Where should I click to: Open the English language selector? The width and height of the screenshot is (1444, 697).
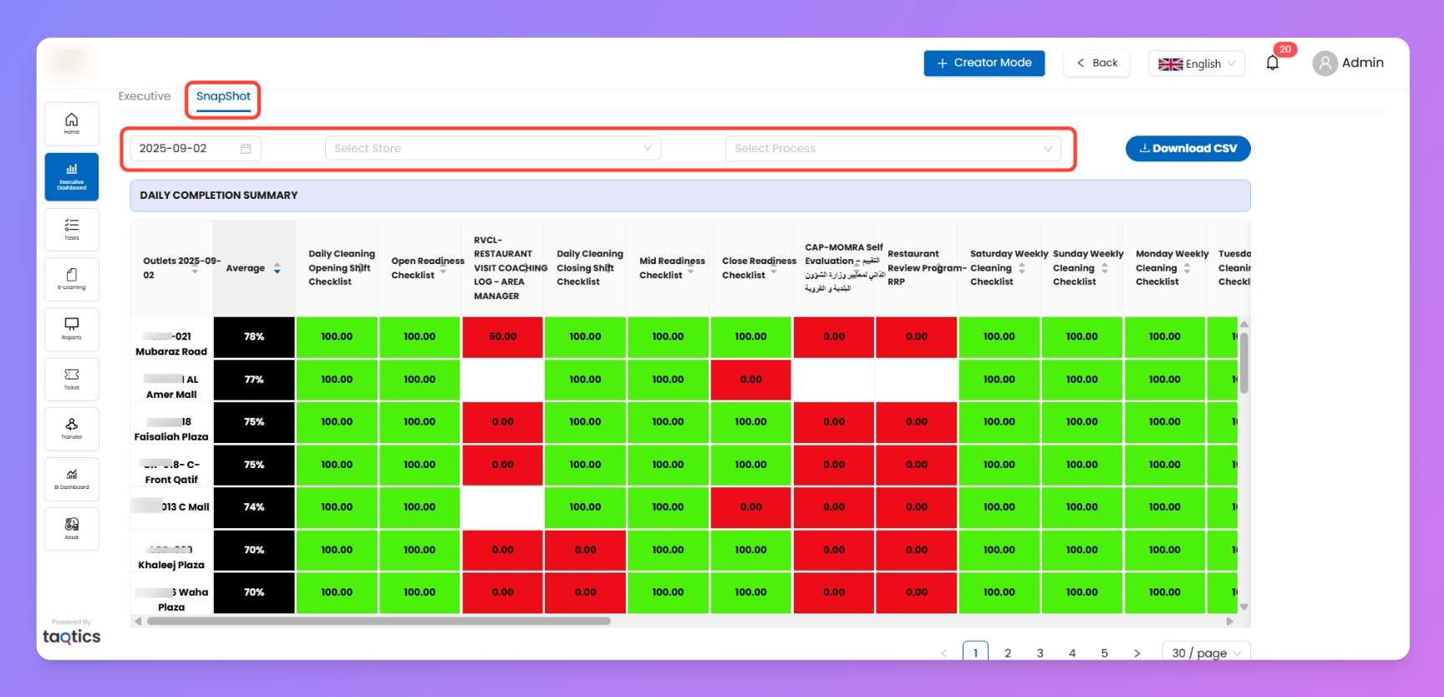click(x=1197, y=64)
